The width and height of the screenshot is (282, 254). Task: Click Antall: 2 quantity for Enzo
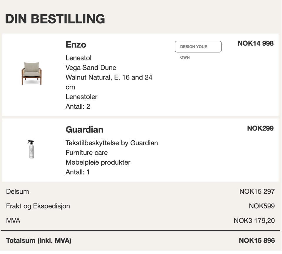[78, 106]
